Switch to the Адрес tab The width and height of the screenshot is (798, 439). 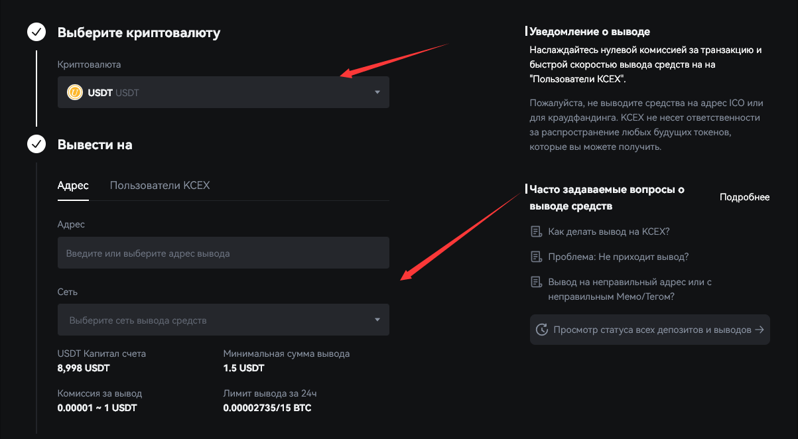(x=73, y=185)
